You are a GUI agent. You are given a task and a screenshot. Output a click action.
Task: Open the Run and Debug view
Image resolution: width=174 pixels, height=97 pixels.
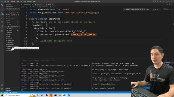tap(2, 18)
